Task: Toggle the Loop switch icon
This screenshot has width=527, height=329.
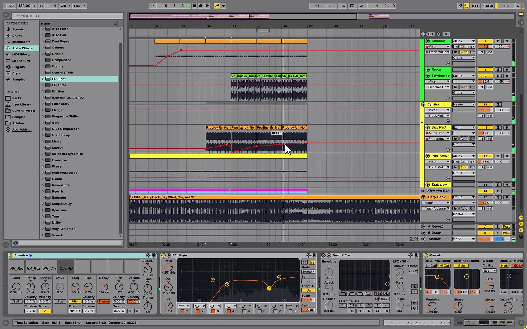Action: (352, 6)
